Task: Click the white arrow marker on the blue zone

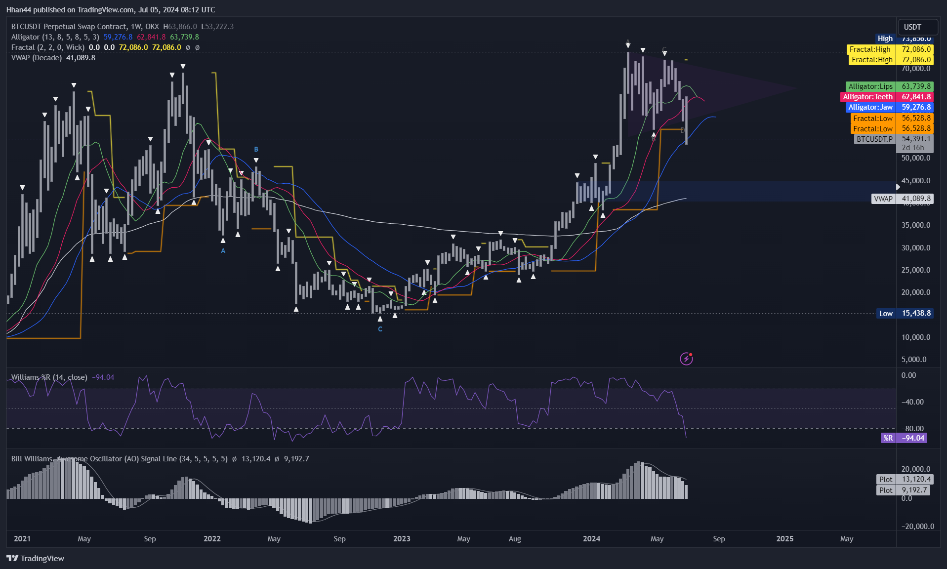Action: (898, 187)
